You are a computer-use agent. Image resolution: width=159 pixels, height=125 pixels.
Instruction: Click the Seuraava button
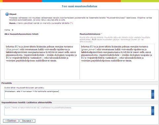pyautogui.click(x=27, y=121)
